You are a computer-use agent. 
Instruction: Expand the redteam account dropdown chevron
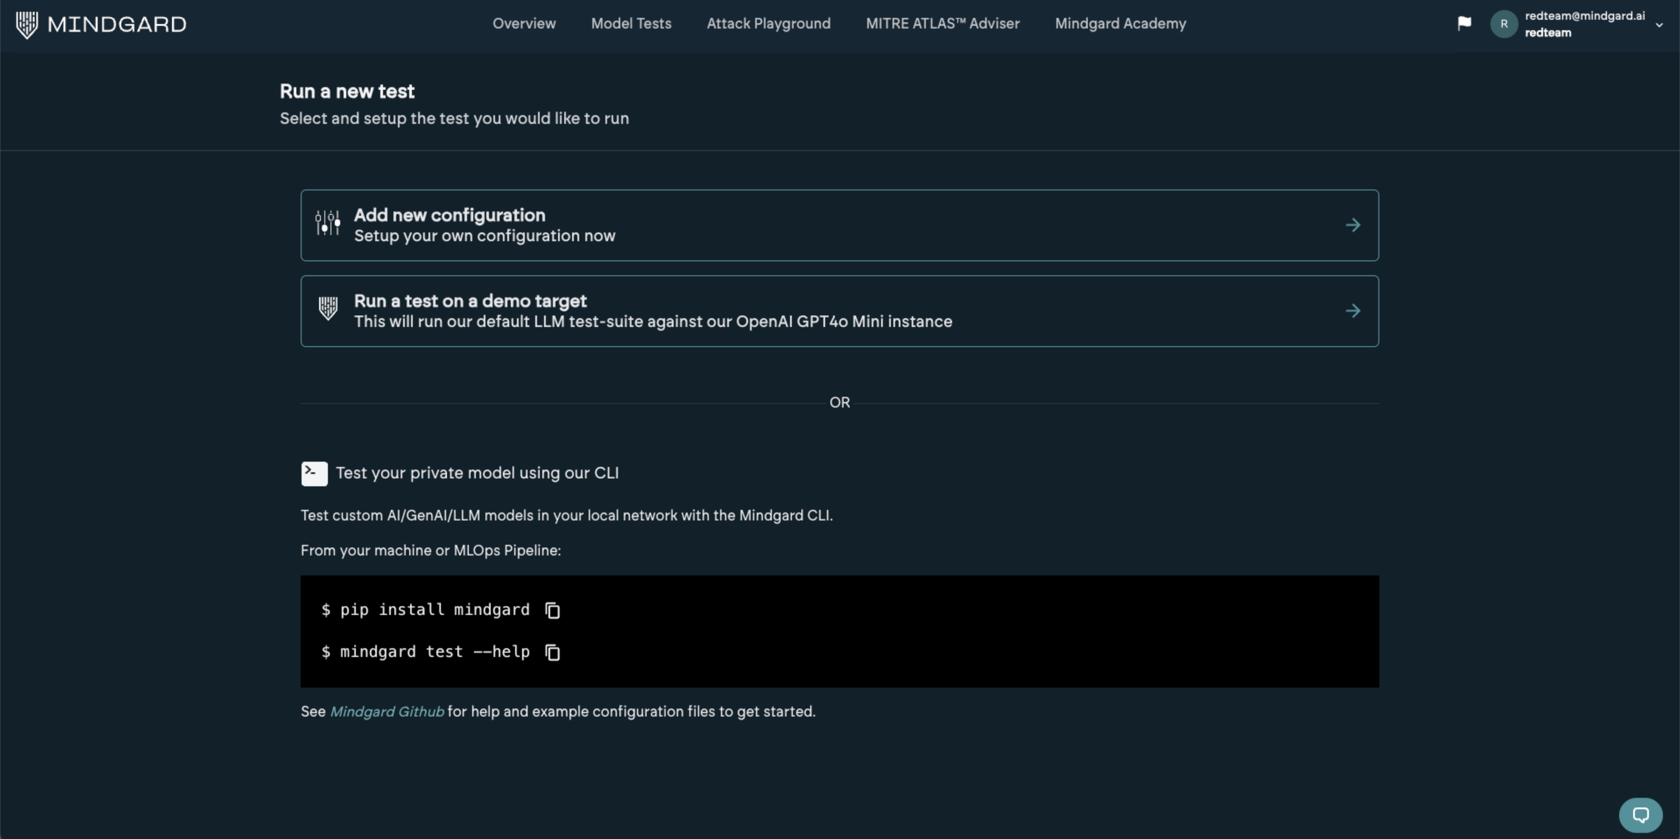pyautogui.click(x=1659, y=25)
